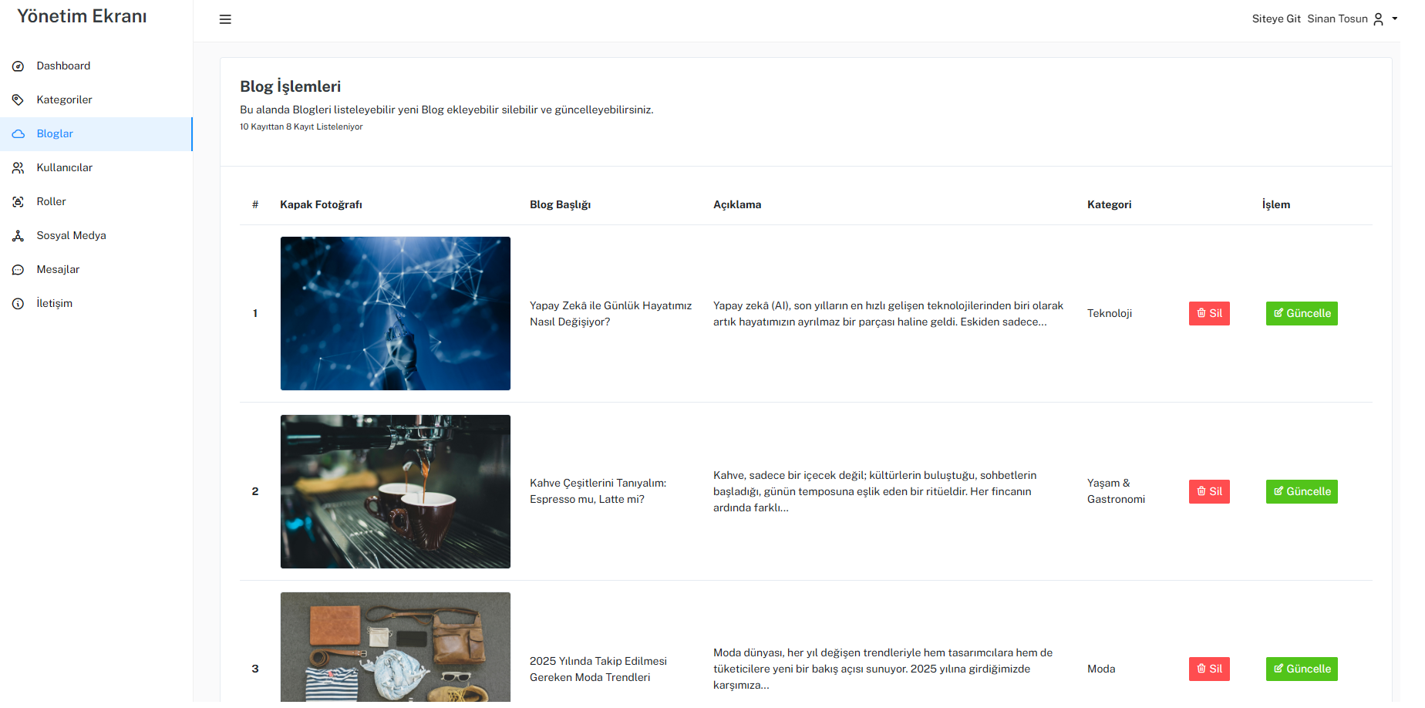Open the Siteye Git link
1425x708 pixels.
pos(1275,19)
